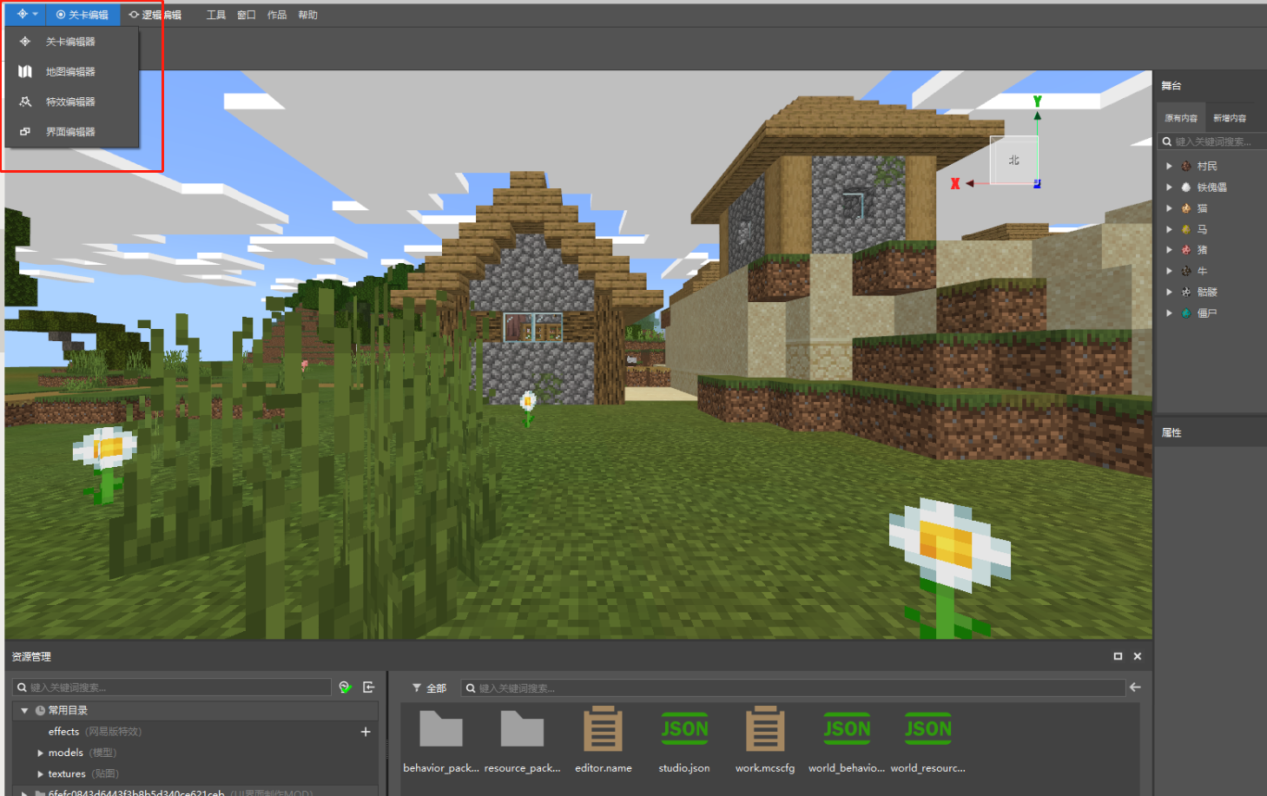
Task: Select the 僵尸 label in stage list
Action: [x=1207, y=313]
